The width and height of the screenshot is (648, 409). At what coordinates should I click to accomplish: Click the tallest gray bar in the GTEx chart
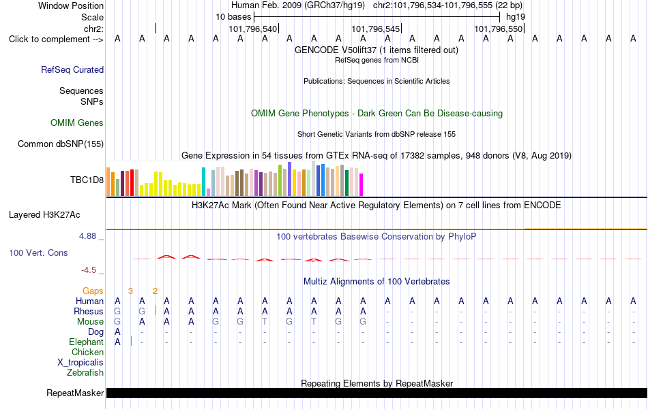313,178
